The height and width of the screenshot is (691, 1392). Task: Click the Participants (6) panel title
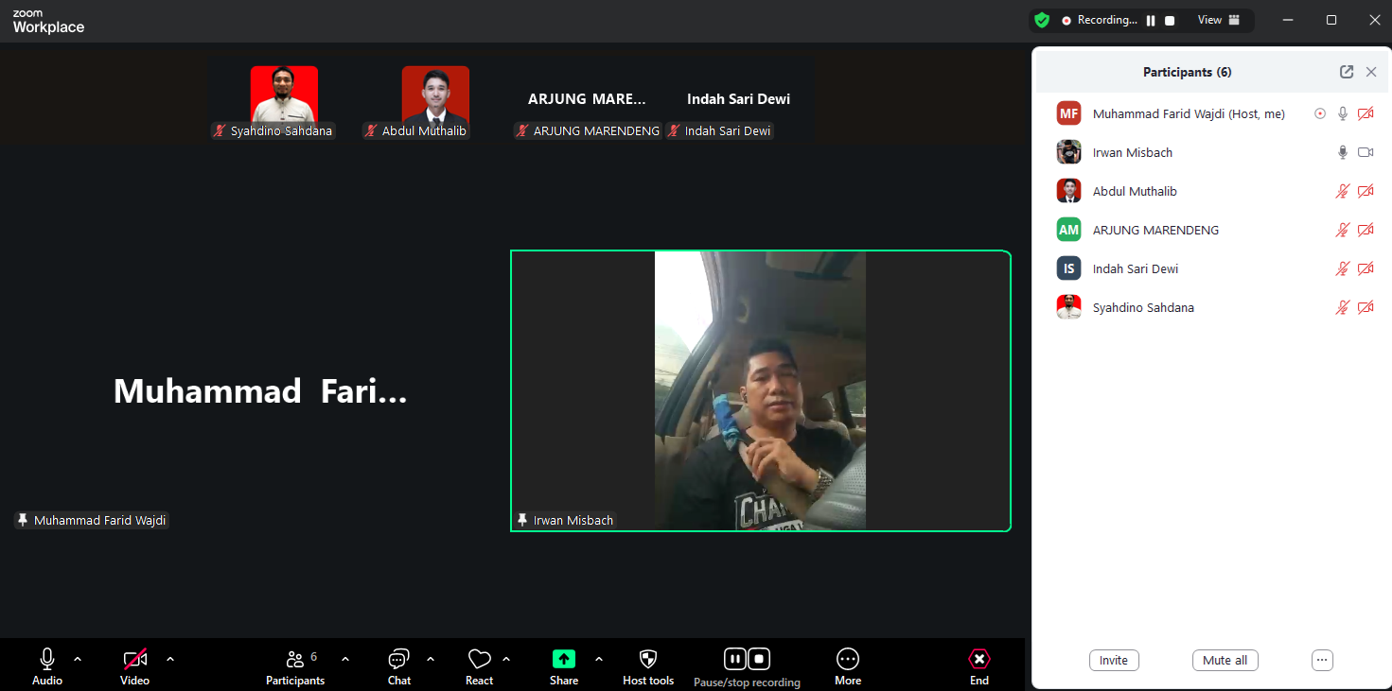(x=1187, y=72)
